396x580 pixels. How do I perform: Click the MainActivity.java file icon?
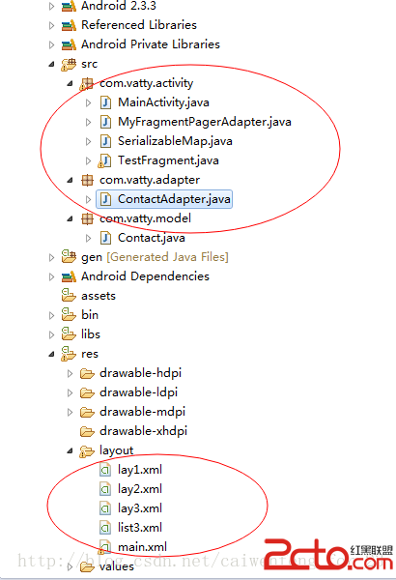(105, 102)
